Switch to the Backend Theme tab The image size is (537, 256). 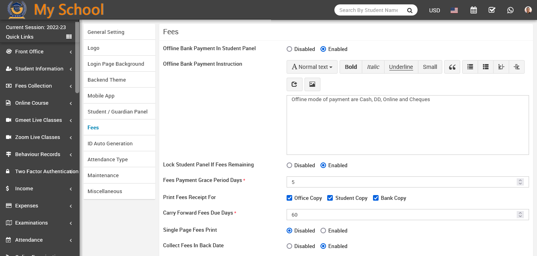(107, 80)
